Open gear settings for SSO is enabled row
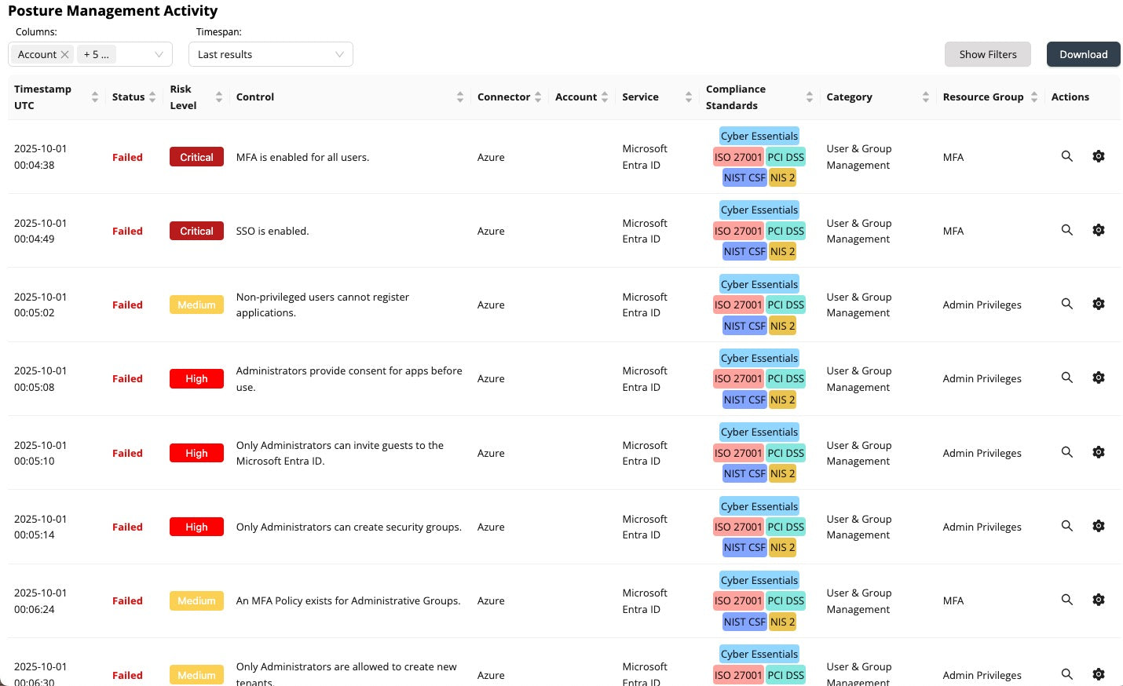This screenshot has height=686, width=1123. (1098, 230)
